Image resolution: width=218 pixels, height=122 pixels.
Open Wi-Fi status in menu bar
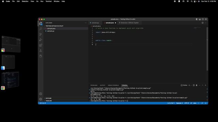pos(188,1)
